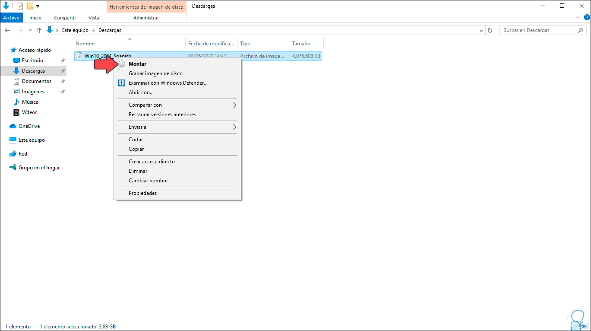The image size is (591, 331).
Task: Click the '1 elemento' status bar text
Action: [18, 327]
